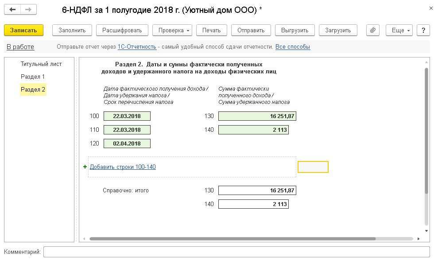This screenshot has width=434, height=260.
Task: Open the Еще dropdown menu
Action: coord(399,30)
